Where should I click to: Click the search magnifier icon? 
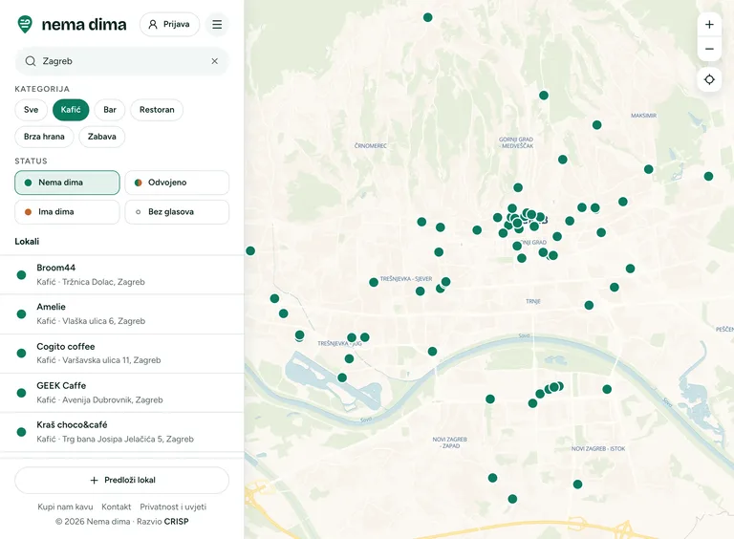(x=31, y=61)
